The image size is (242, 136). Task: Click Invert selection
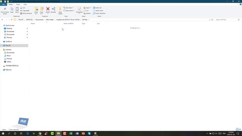point(99,14)
